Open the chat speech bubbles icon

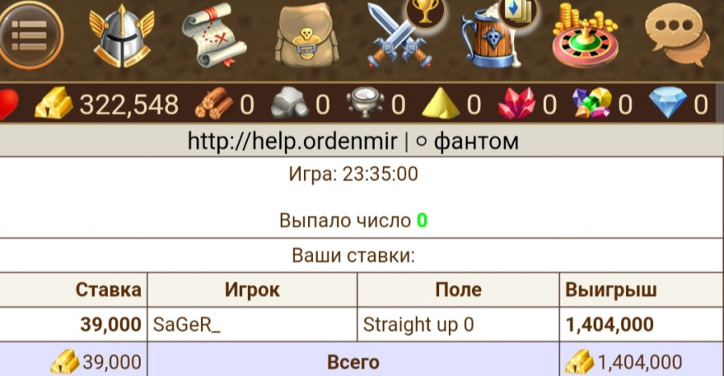677,35
